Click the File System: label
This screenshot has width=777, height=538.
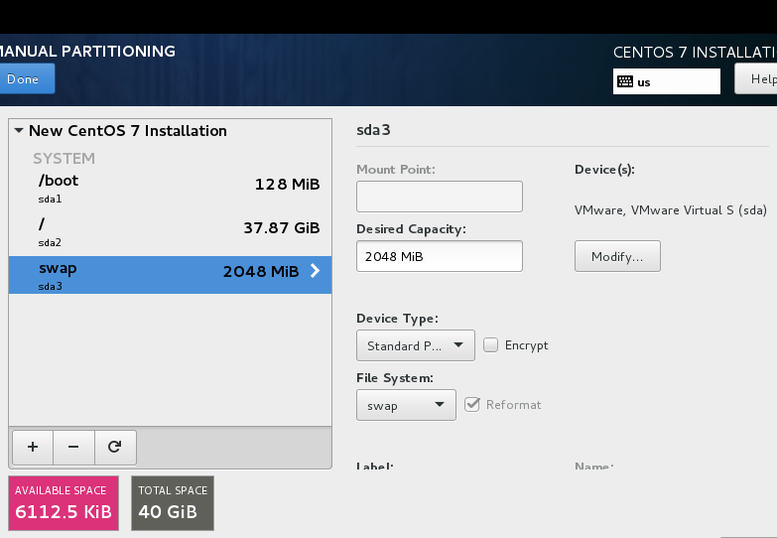coord(395,378)
